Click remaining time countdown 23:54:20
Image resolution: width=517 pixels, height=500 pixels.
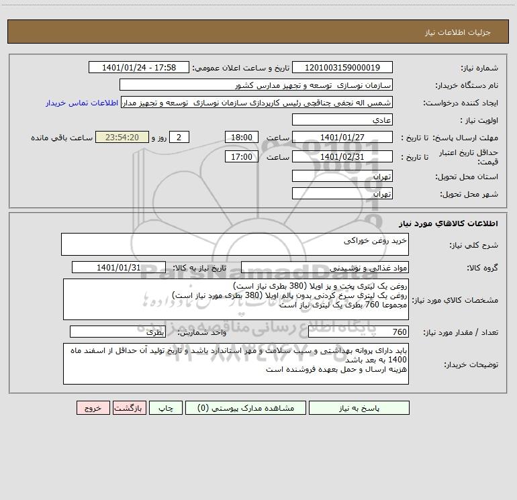click(x=122, y=137)
